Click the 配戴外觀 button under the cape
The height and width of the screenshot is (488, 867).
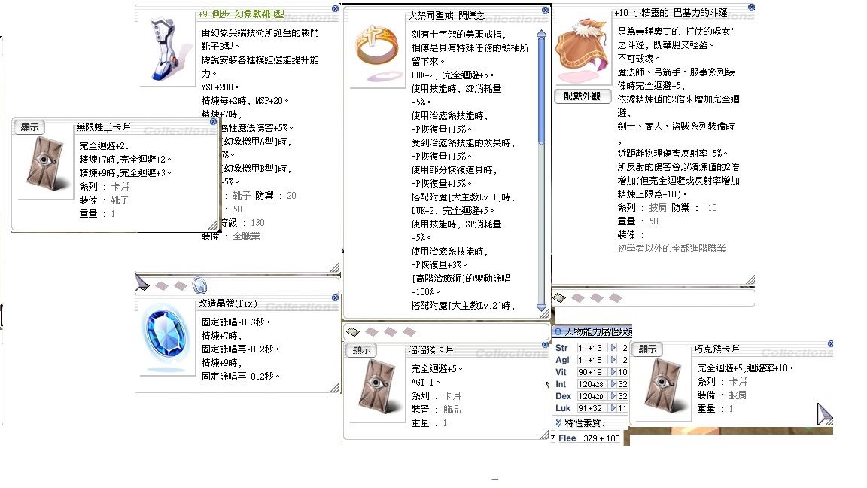point(582,96)
